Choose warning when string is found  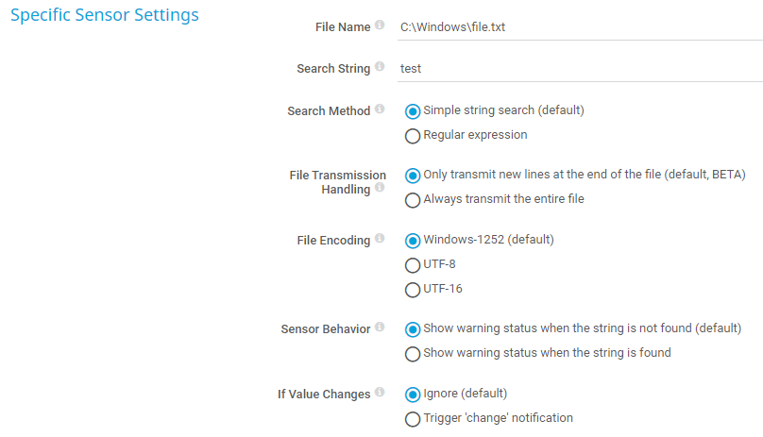tap(413, 354)
